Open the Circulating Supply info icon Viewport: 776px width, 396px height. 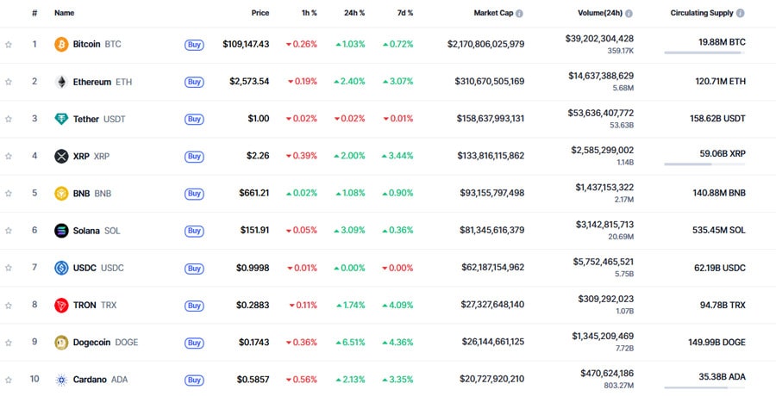[741, 14]
